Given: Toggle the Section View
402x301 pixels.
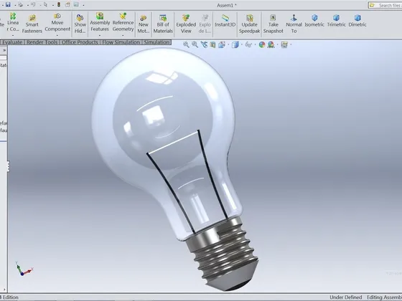Looking at the screenshot, I should tap(212, 44).
